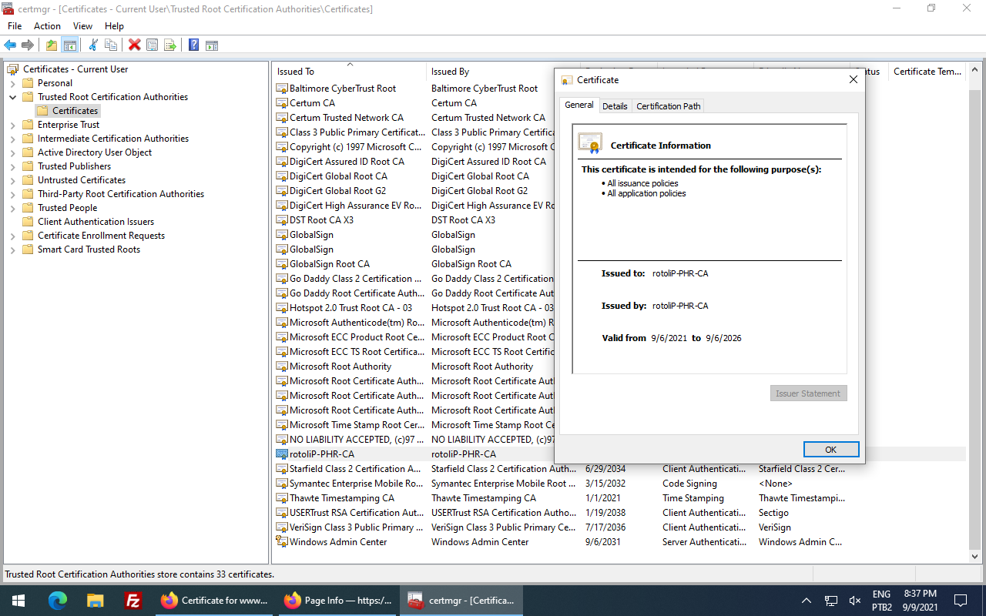Image resolution: width=986 pixels, height=616 pixels.
Task: Click the Export List toolbar icon
Action: (x=170, y=45)
